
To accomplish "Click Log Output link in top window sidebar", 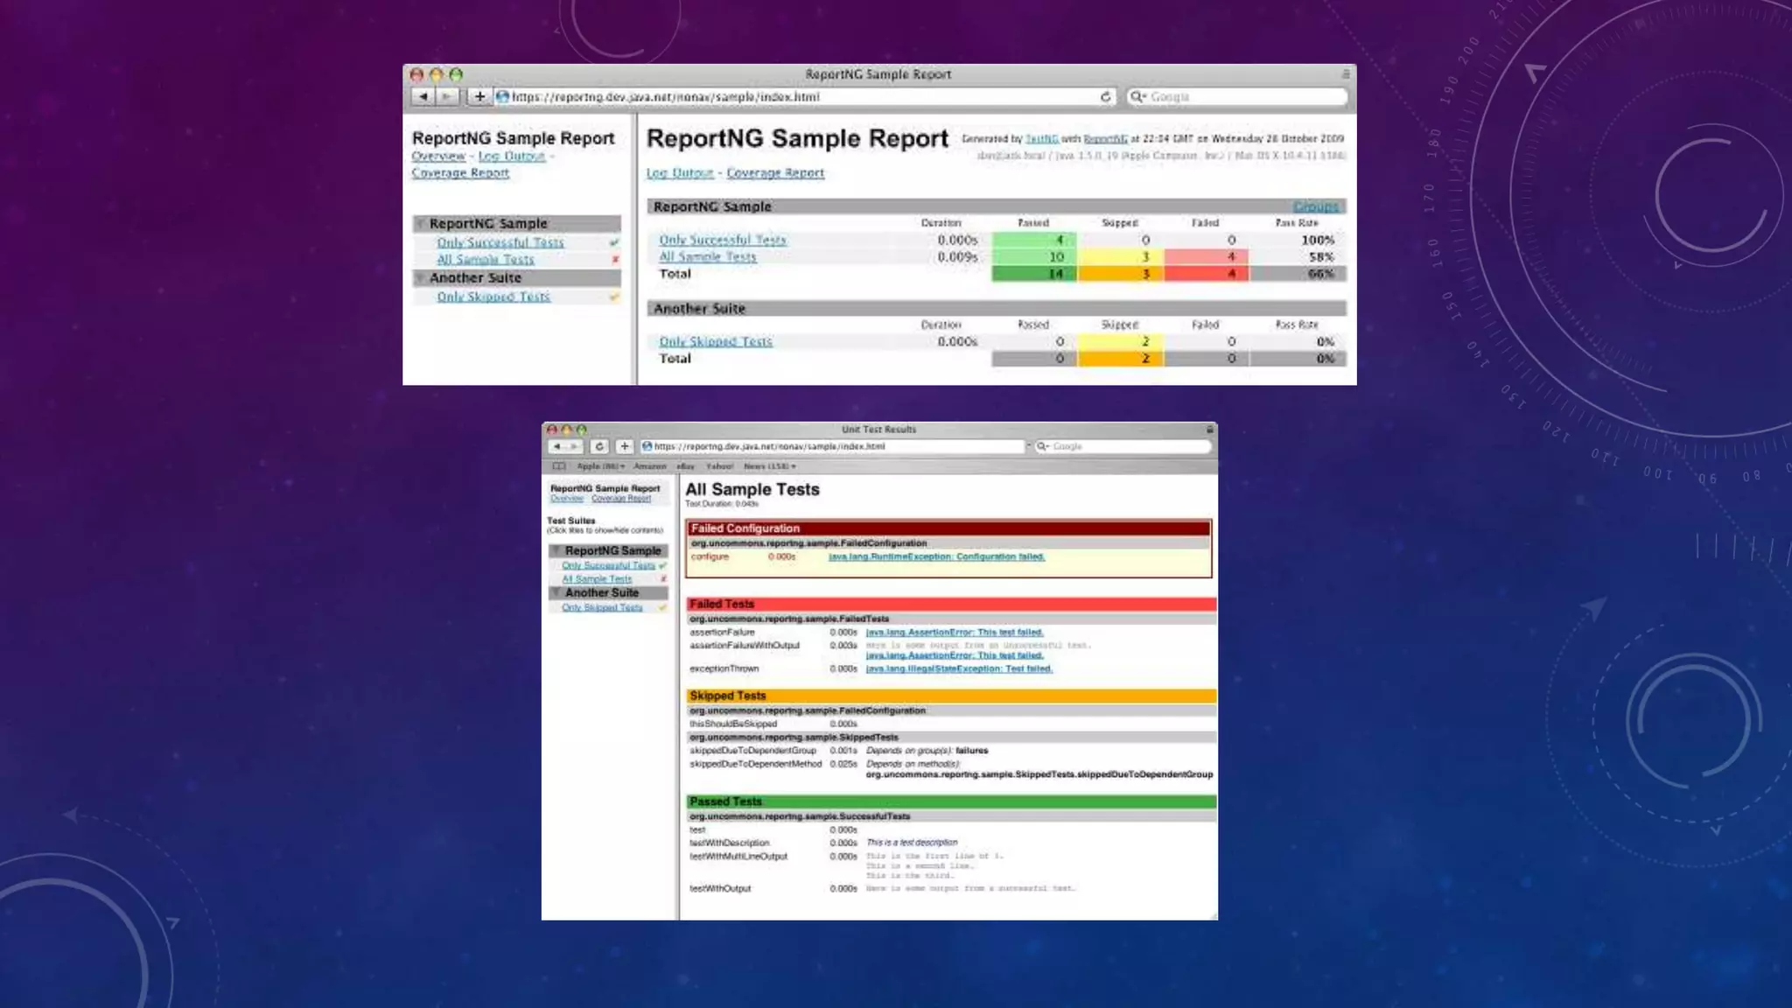I will (x=512, y=156).
